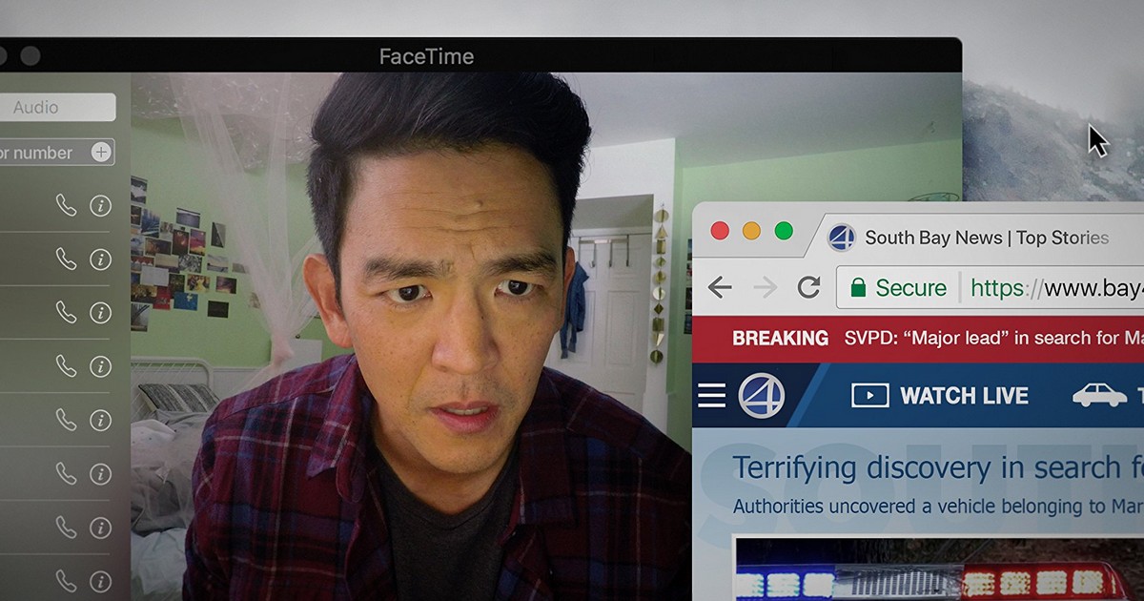Viewport: 1144px width, 601px height.
Task: Open info for the fourth FaceTime contact row
Action: click(x=100, y=365)
